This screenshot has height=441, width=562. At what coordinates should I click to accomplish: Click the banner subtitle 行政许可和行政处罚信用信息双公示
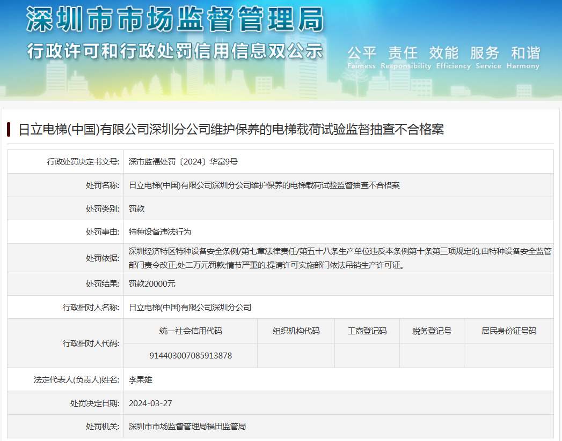coord(176,51)
